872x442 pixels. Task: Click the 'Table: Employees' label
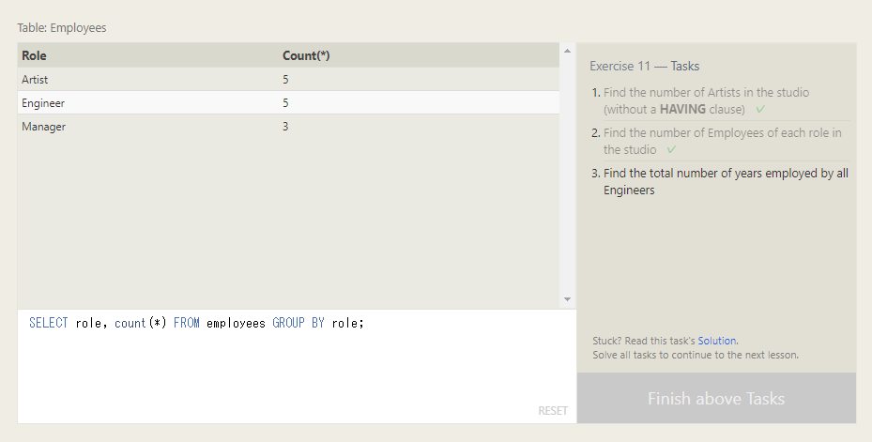click(x=62, y=28)
